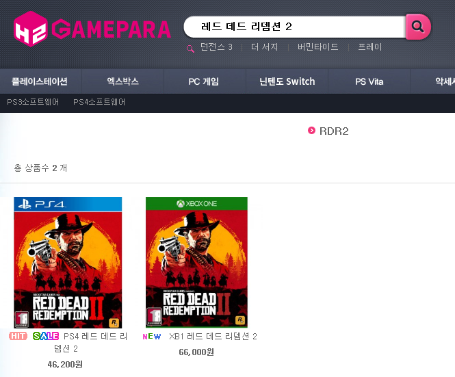
Task: Open the PC 게임 category menu
Action: point(204,81)
